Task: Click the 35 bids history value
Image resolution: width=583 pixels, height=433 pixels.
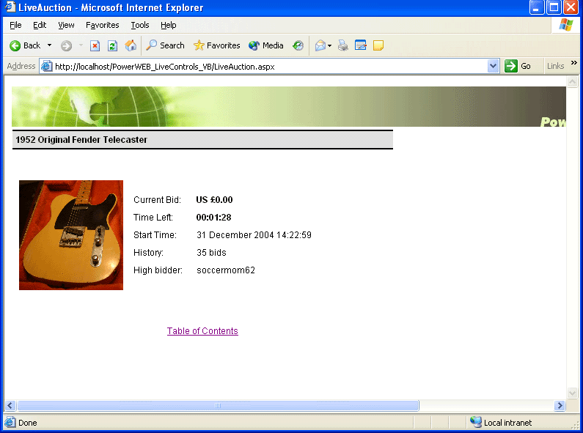Action: coord(211,253)
